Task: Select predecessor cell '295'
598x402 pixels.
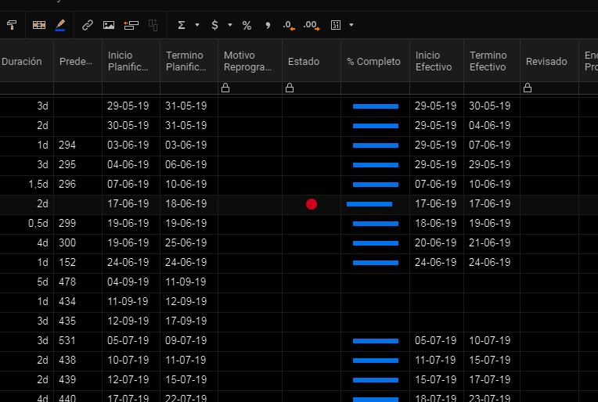Action: tap(77, 164)
